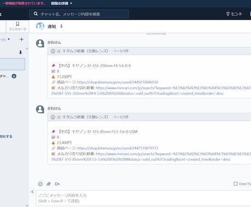Open the 制限の詳細 link

click(61, 3)
